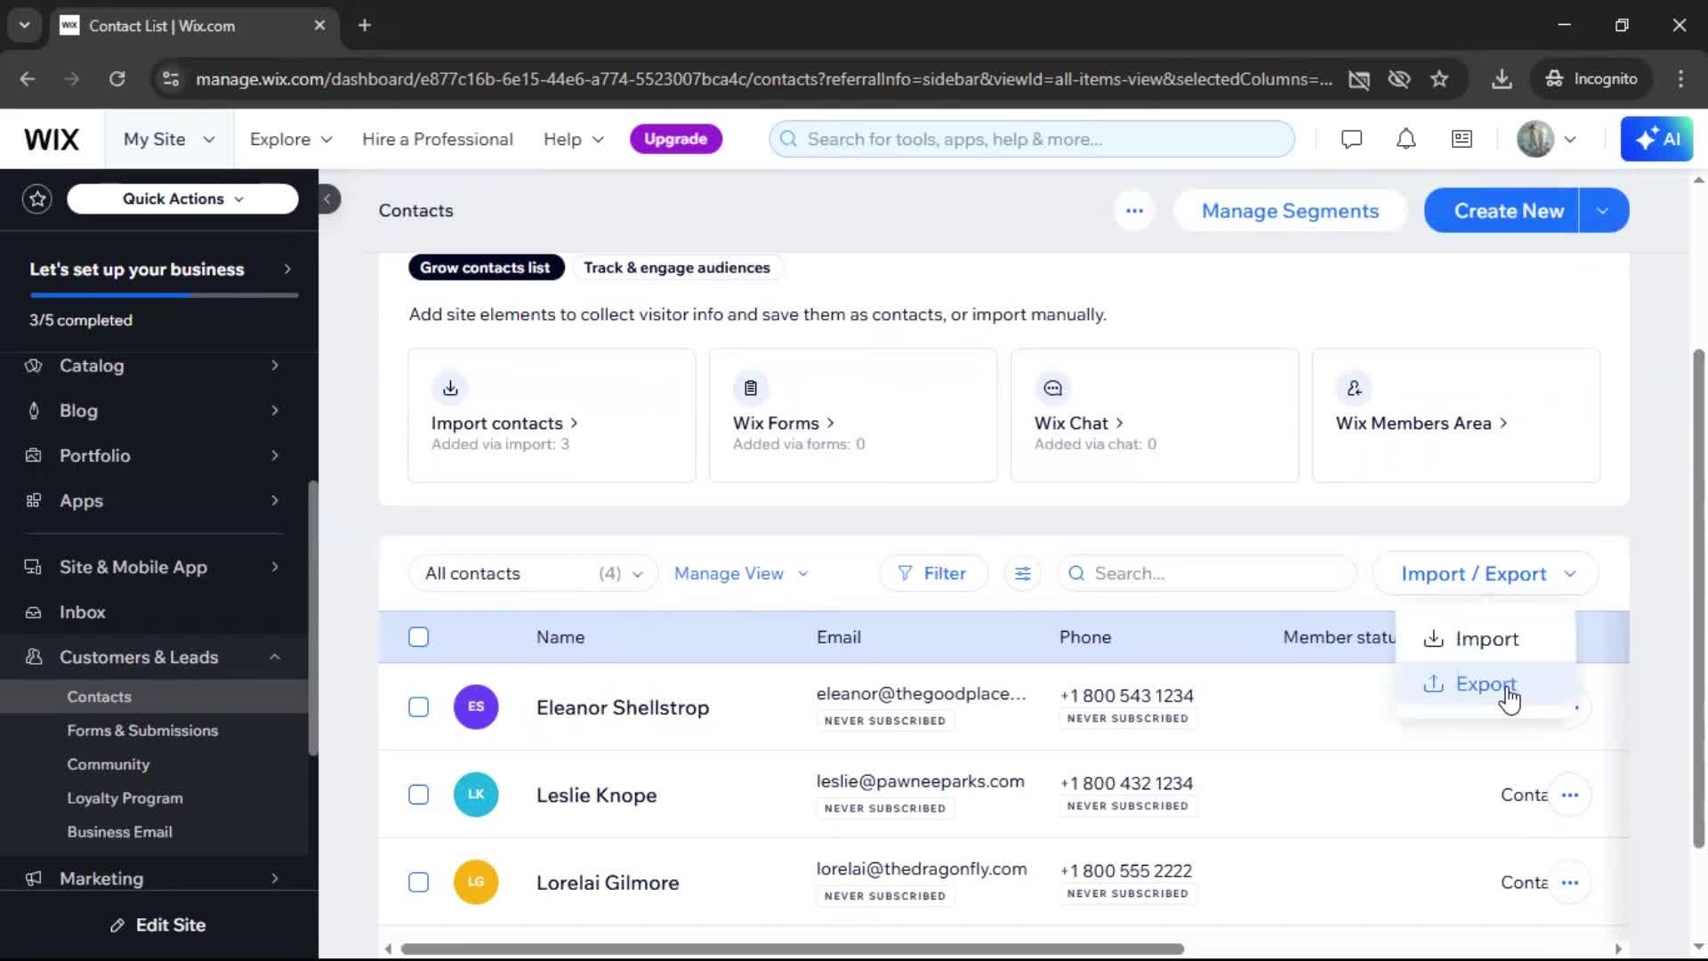Click the Upgrade button
The width and height of the screenshot is (1708, 961).
pyautogui.click(x=675, y=139)
